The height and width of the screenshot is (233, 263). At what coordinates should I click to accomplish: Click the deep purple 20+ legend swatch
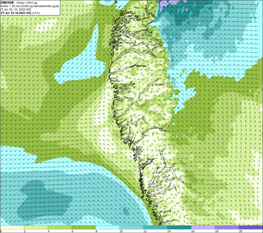[251, 227]
